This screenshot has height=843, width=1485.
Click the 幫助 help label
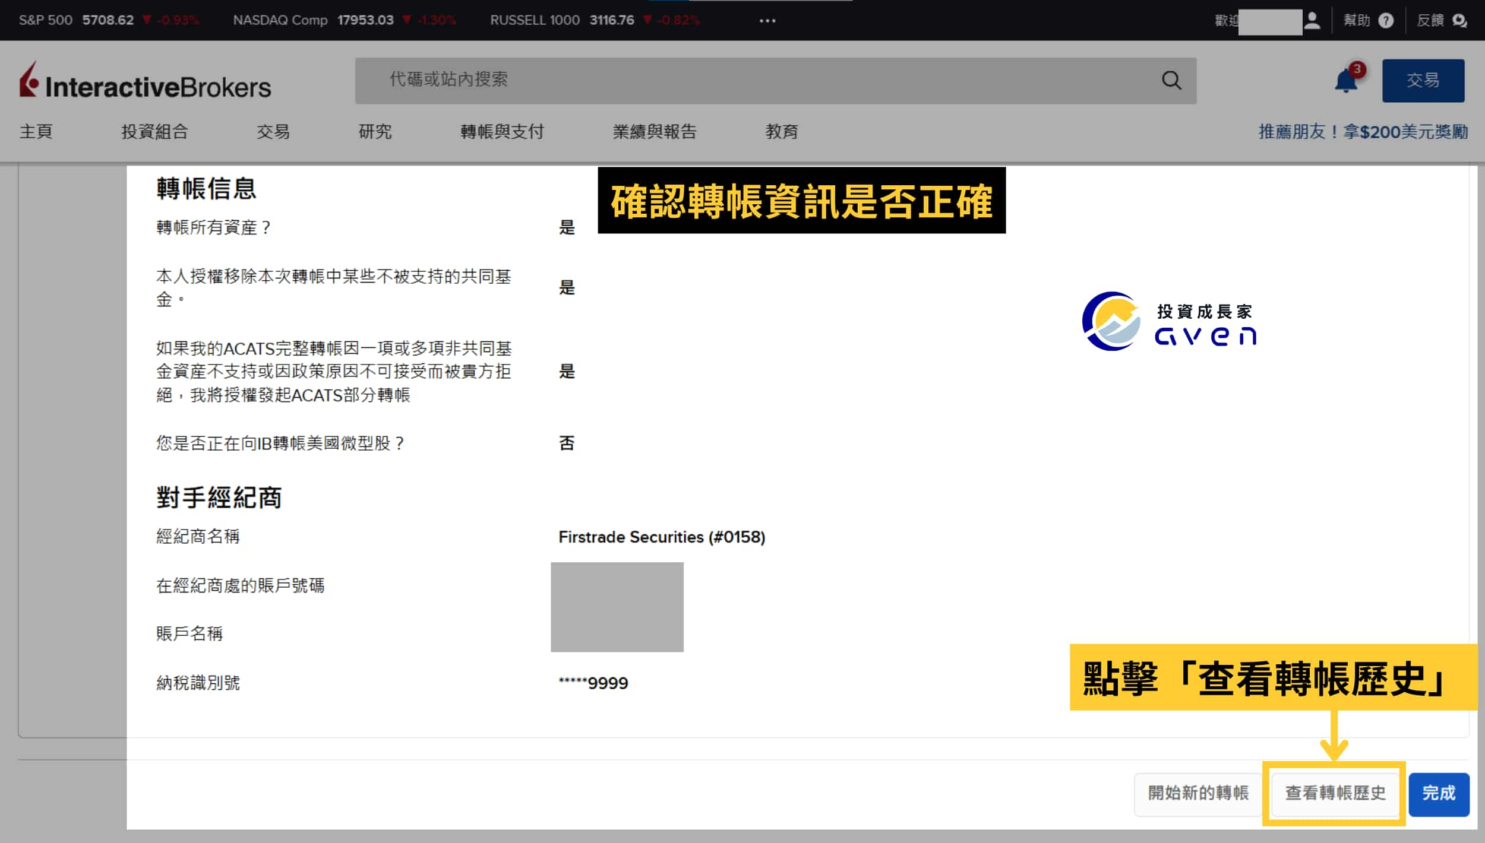[x=1357, y=21]
